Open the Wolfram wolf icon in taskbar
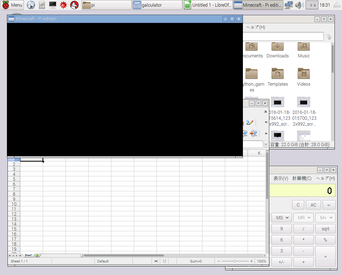The width and height of the screenshot is (342, 275). [x=74, y=5]
